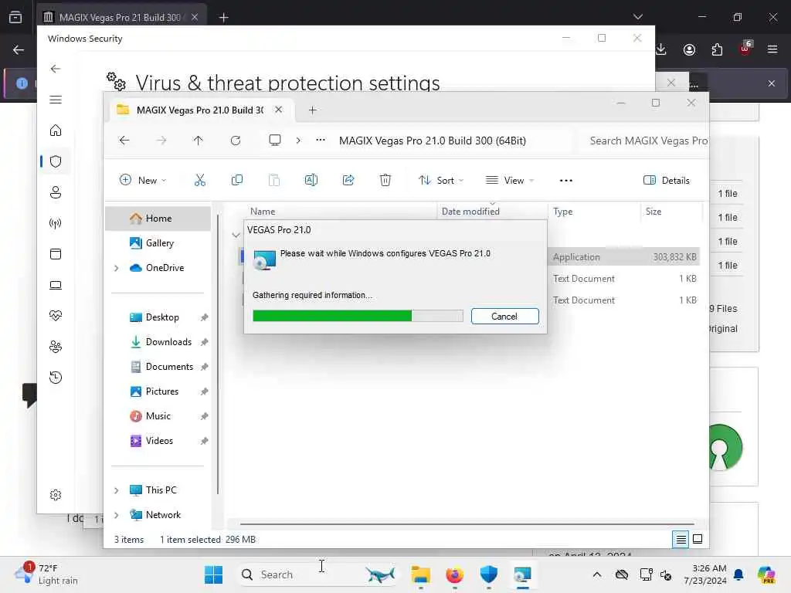Open Device security icon in Windows Security
Image resolution: width=791 pixels, height=593 pixels.
[56, 285]
